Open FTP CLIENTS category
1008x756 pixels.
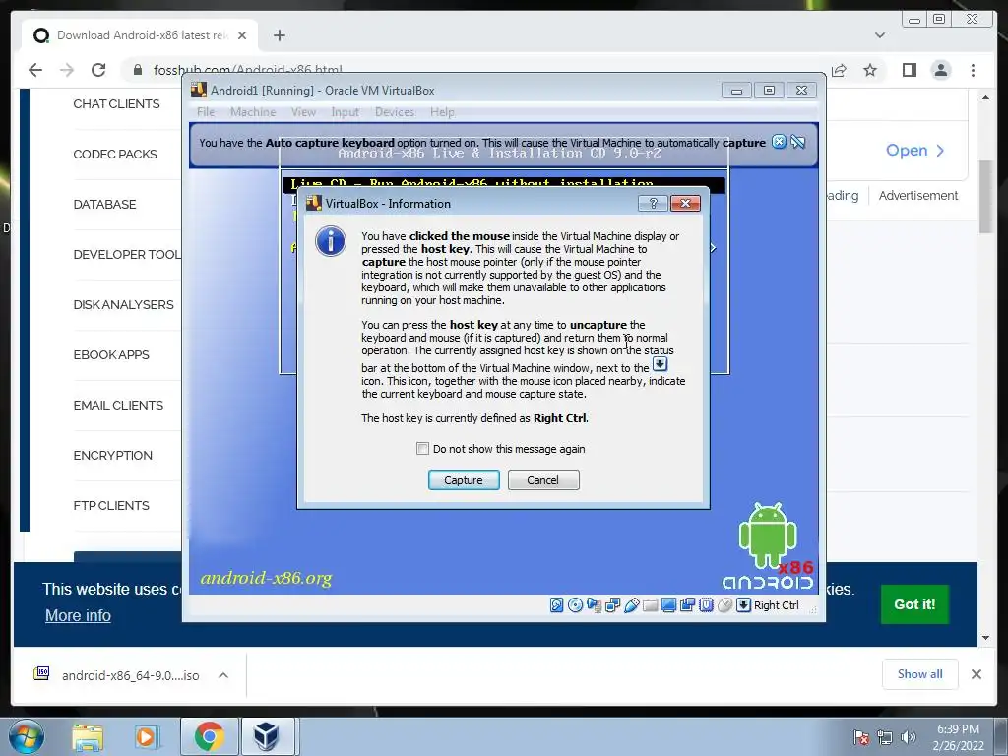(111, 505)
